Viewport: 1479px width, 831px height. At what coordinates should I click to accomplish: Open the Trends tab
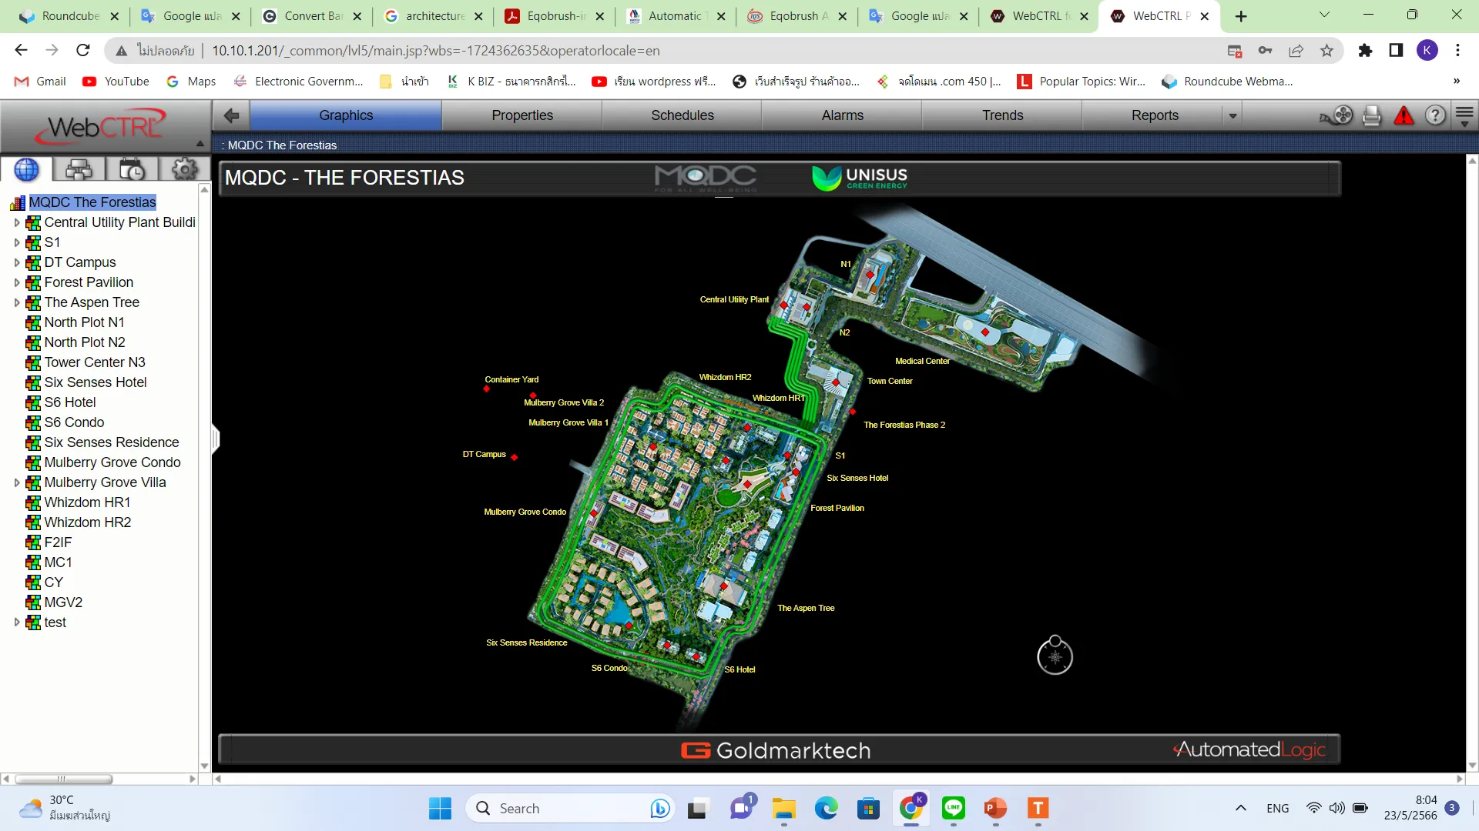pos(1003,115)
